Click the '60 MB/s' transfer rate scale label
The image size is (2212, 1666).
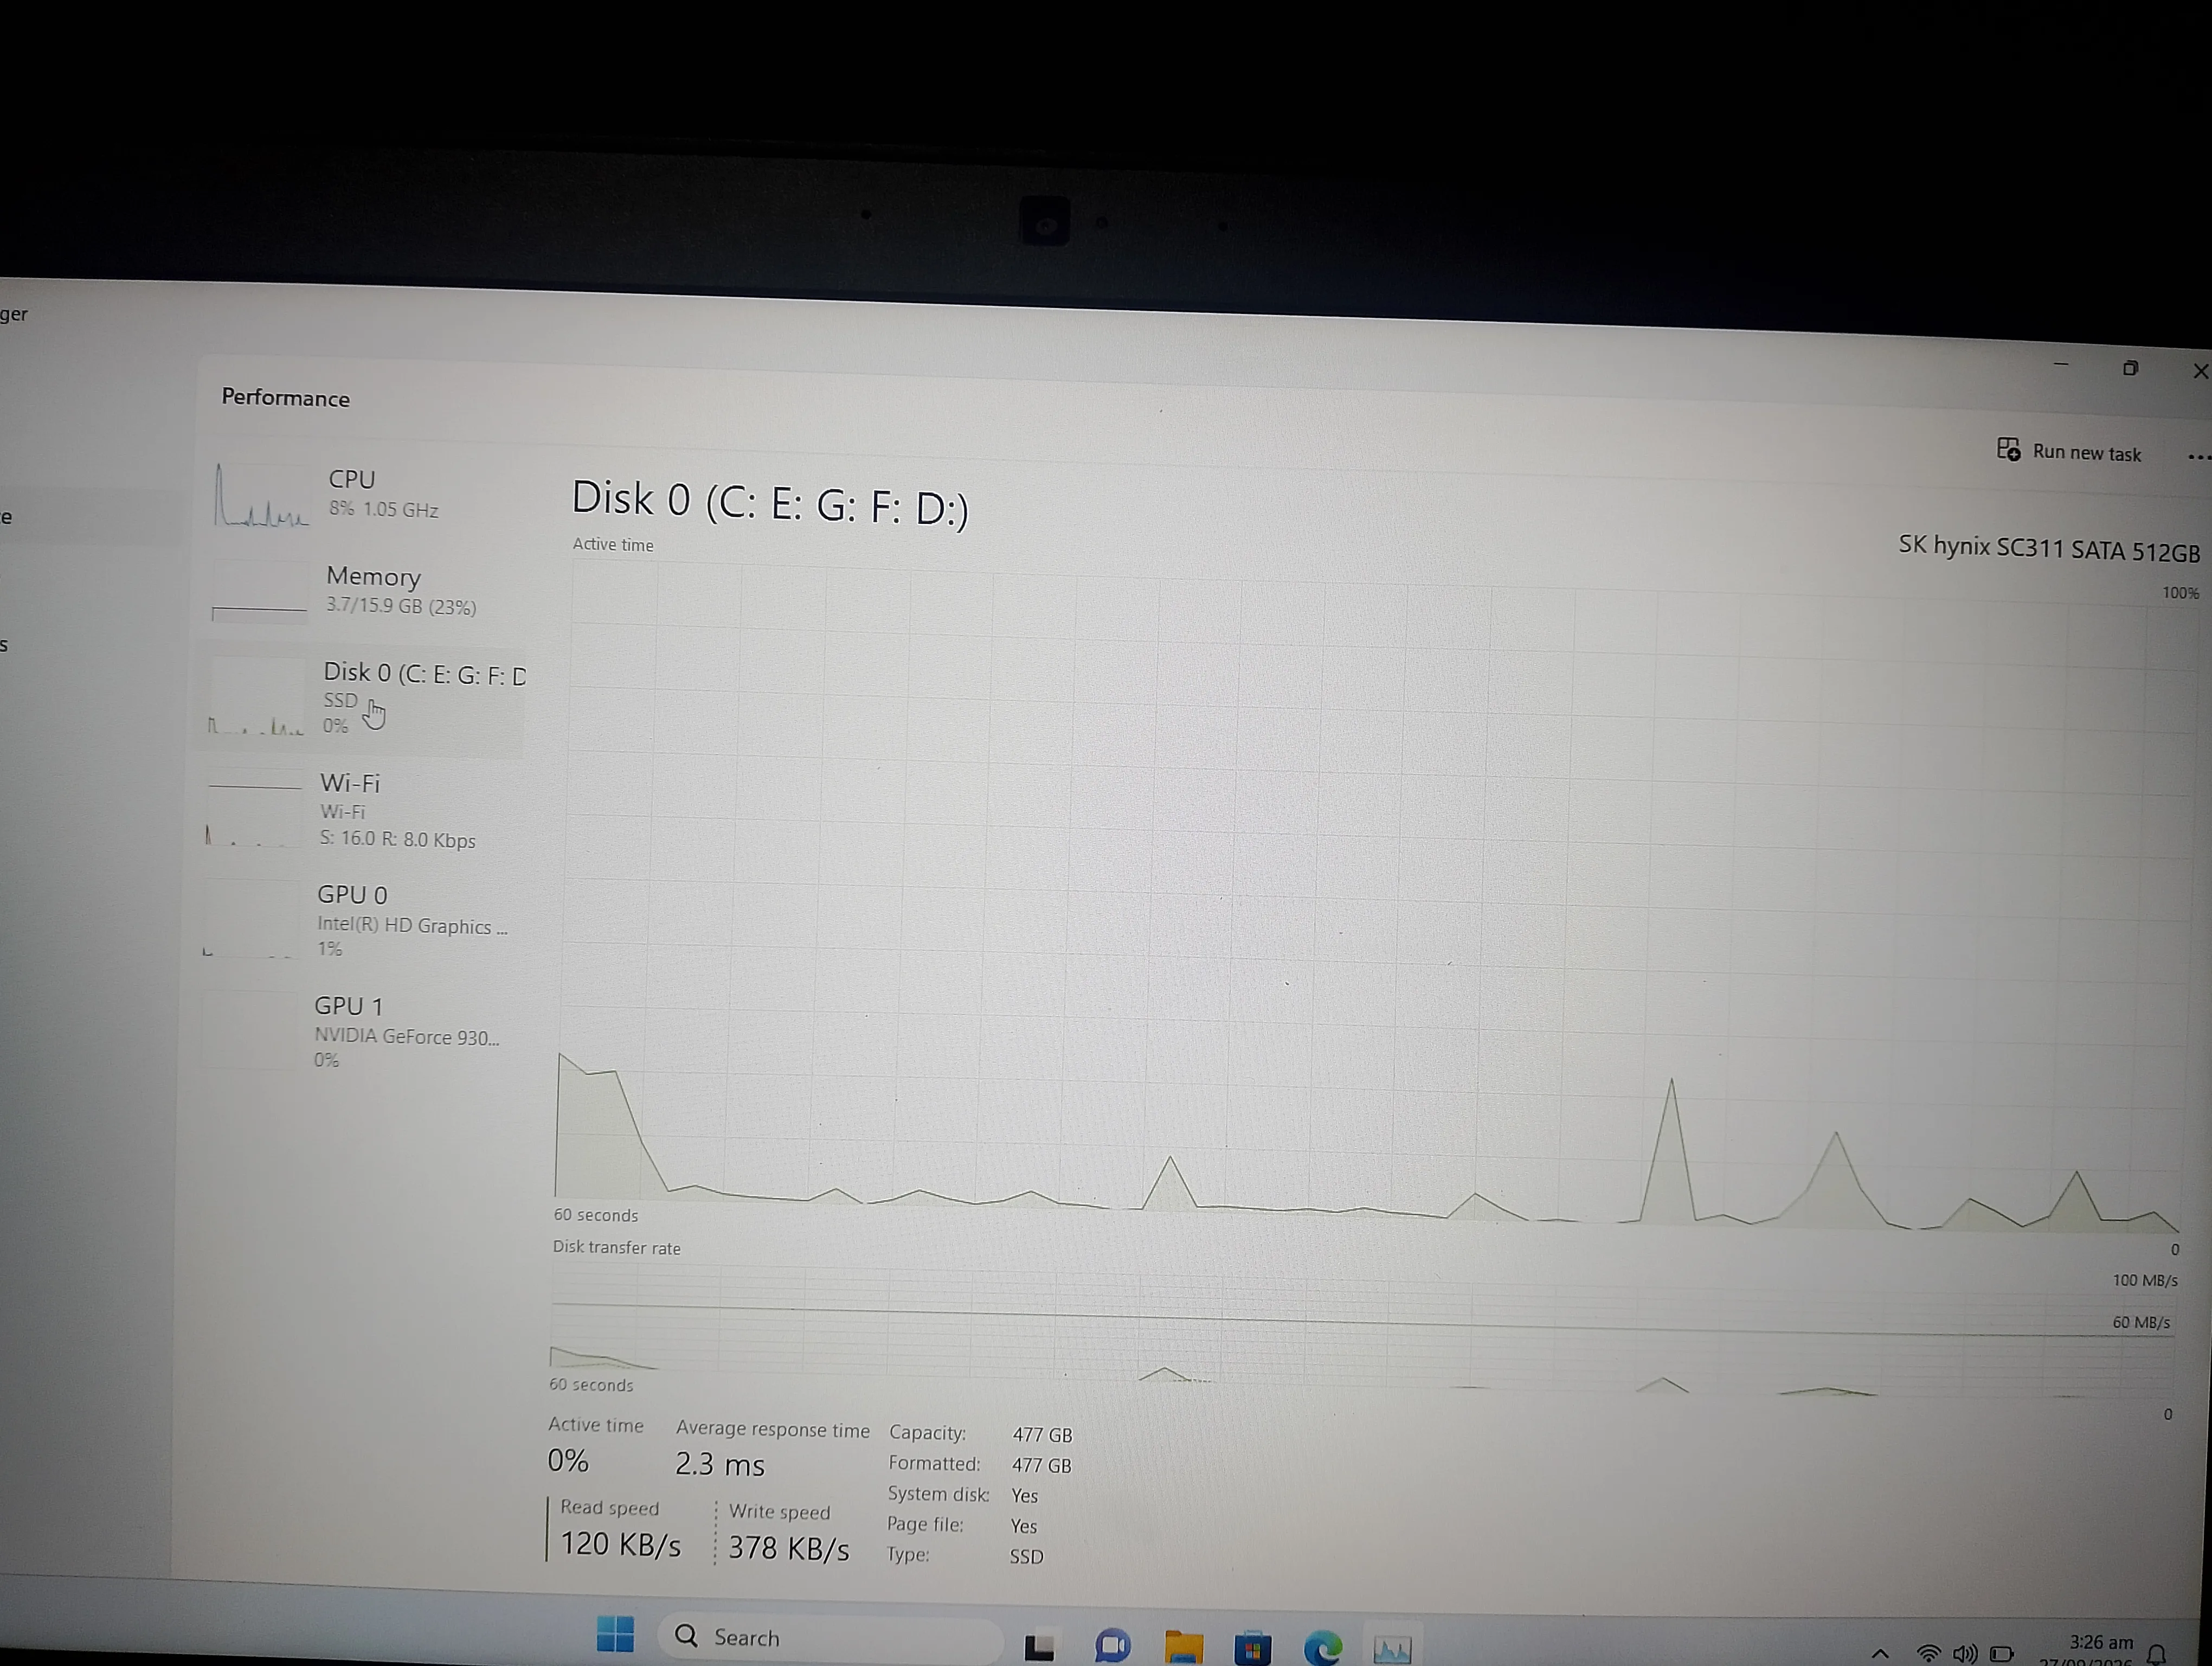point(2141,1322)
